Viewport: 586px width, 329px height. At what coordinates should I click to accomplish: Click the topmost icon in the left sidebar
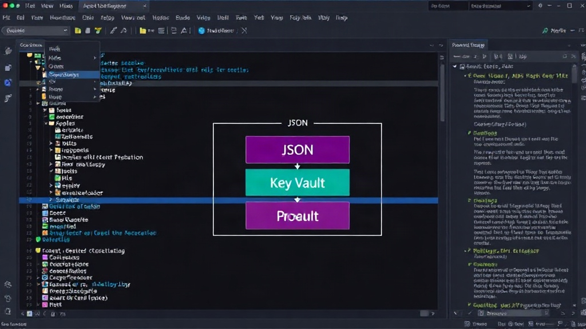point(8,51)
